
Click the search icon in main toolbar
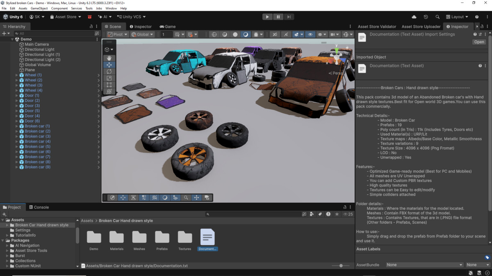click(x=437, y=17)
